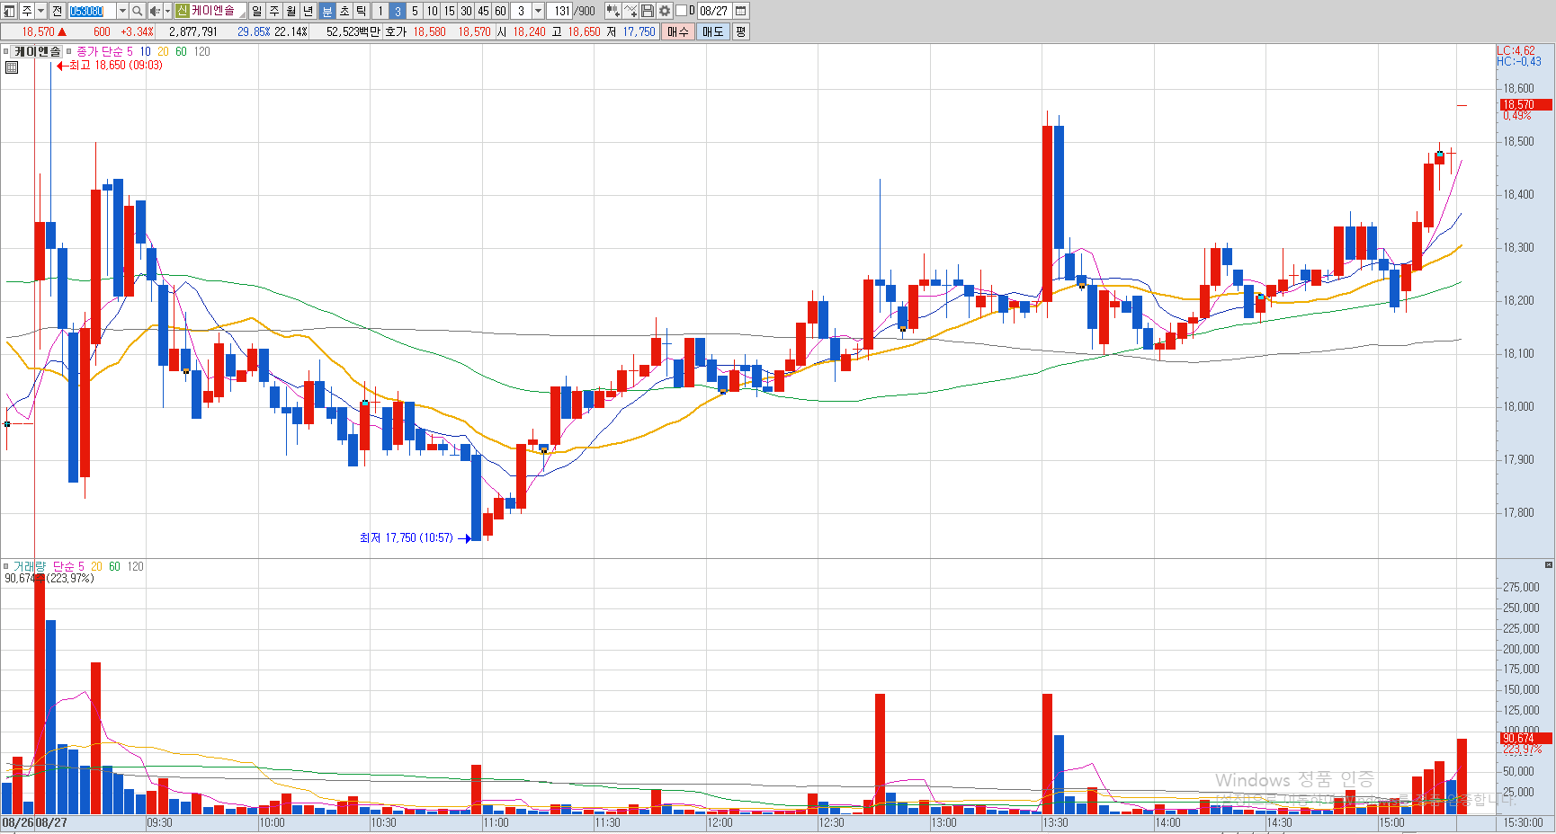The width and height of the screenshot is (1556, 834).
Task: Choose the 3-minute interval button
Action: pos(398,11)
